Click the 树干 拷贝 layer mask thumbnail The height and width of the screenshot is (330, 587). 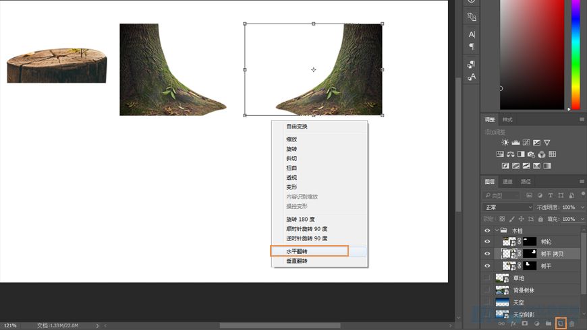[x=530, y=254]
